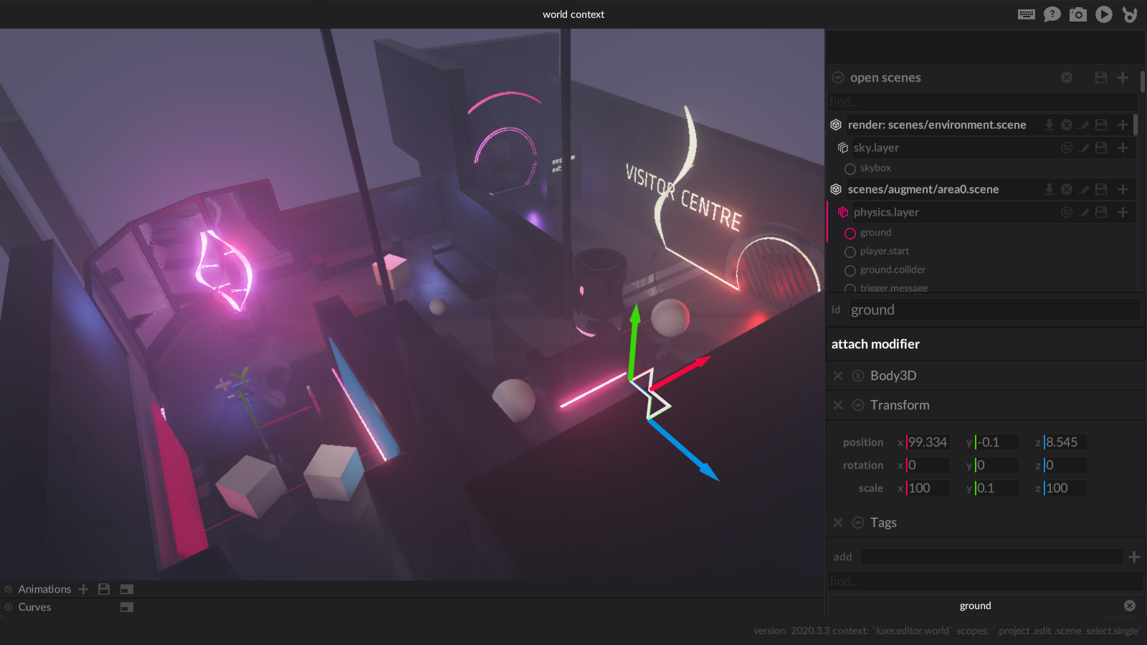This screenshot has height=645, width=1147.
Task: Click the luxe logo icon at top right
Action: click(1130, 14)
